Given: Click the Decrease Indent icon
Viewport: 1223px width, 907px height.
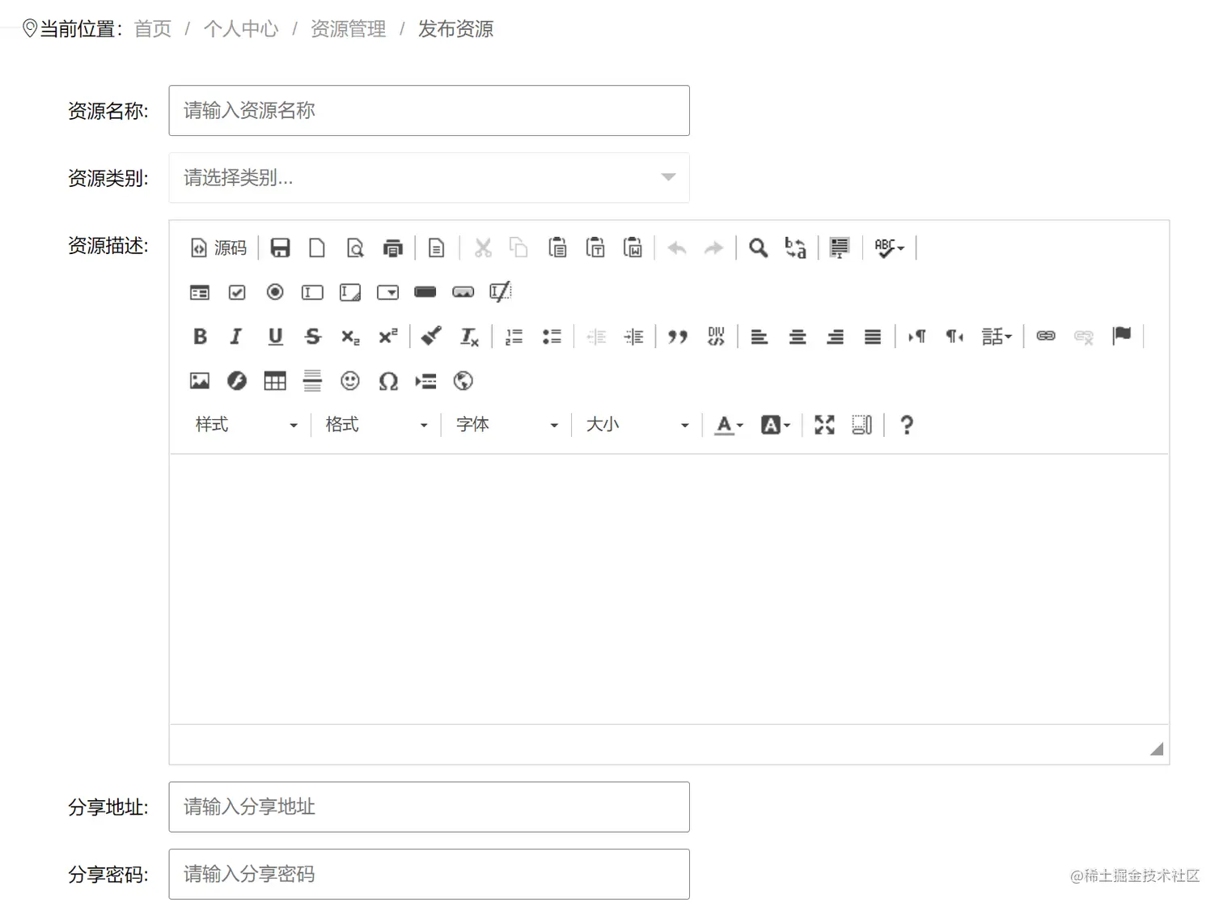Looking at the screenshot, I should pos(596,337).
